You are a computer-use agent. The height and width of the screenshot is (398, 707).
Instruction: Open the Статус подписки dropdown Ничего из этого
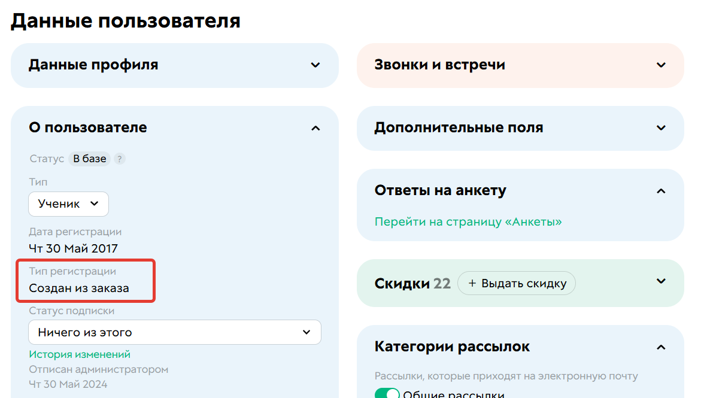(174, 332)
